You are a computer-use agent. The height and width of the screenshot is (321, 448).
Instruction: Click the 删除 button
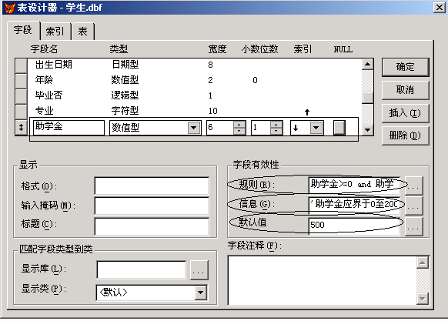405,135
